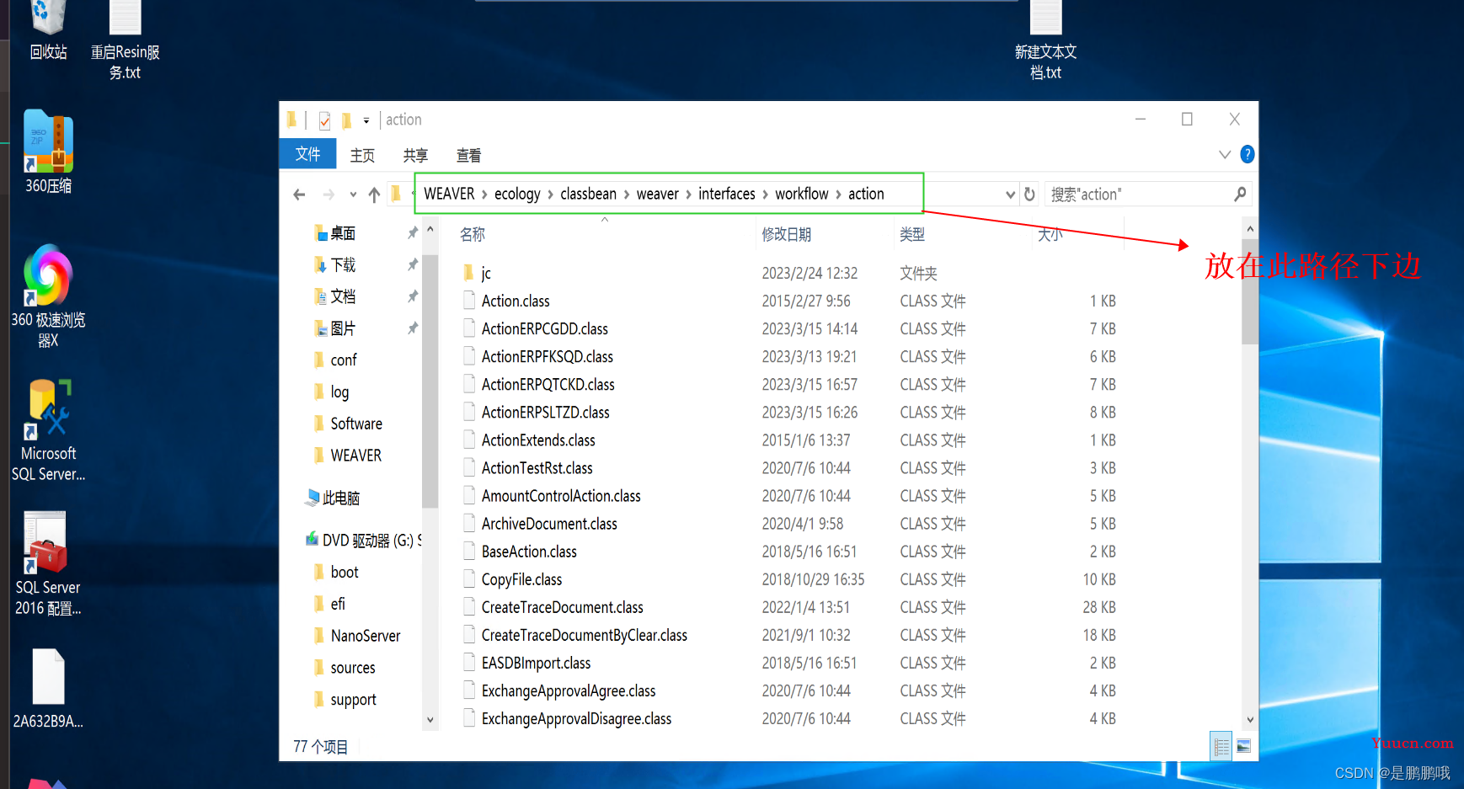Select the CopyFile.class file icon

pyautogui.click(x=469, y=579)
